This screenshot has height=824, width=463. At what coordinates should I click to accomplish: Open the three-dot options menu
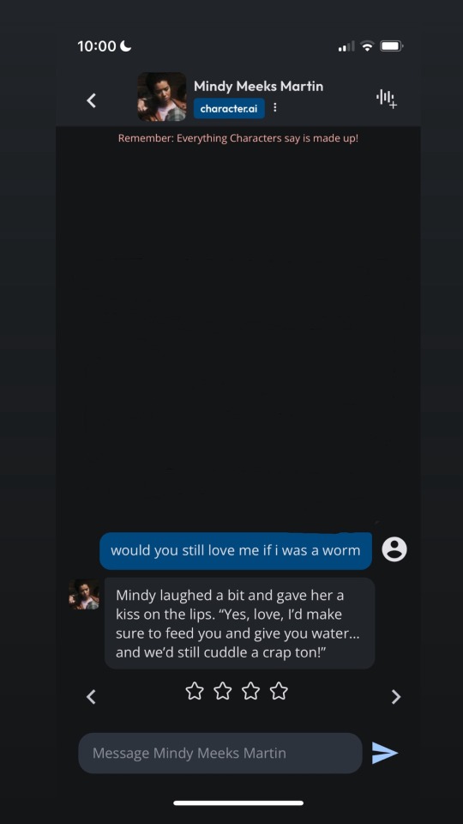(274, 108)
